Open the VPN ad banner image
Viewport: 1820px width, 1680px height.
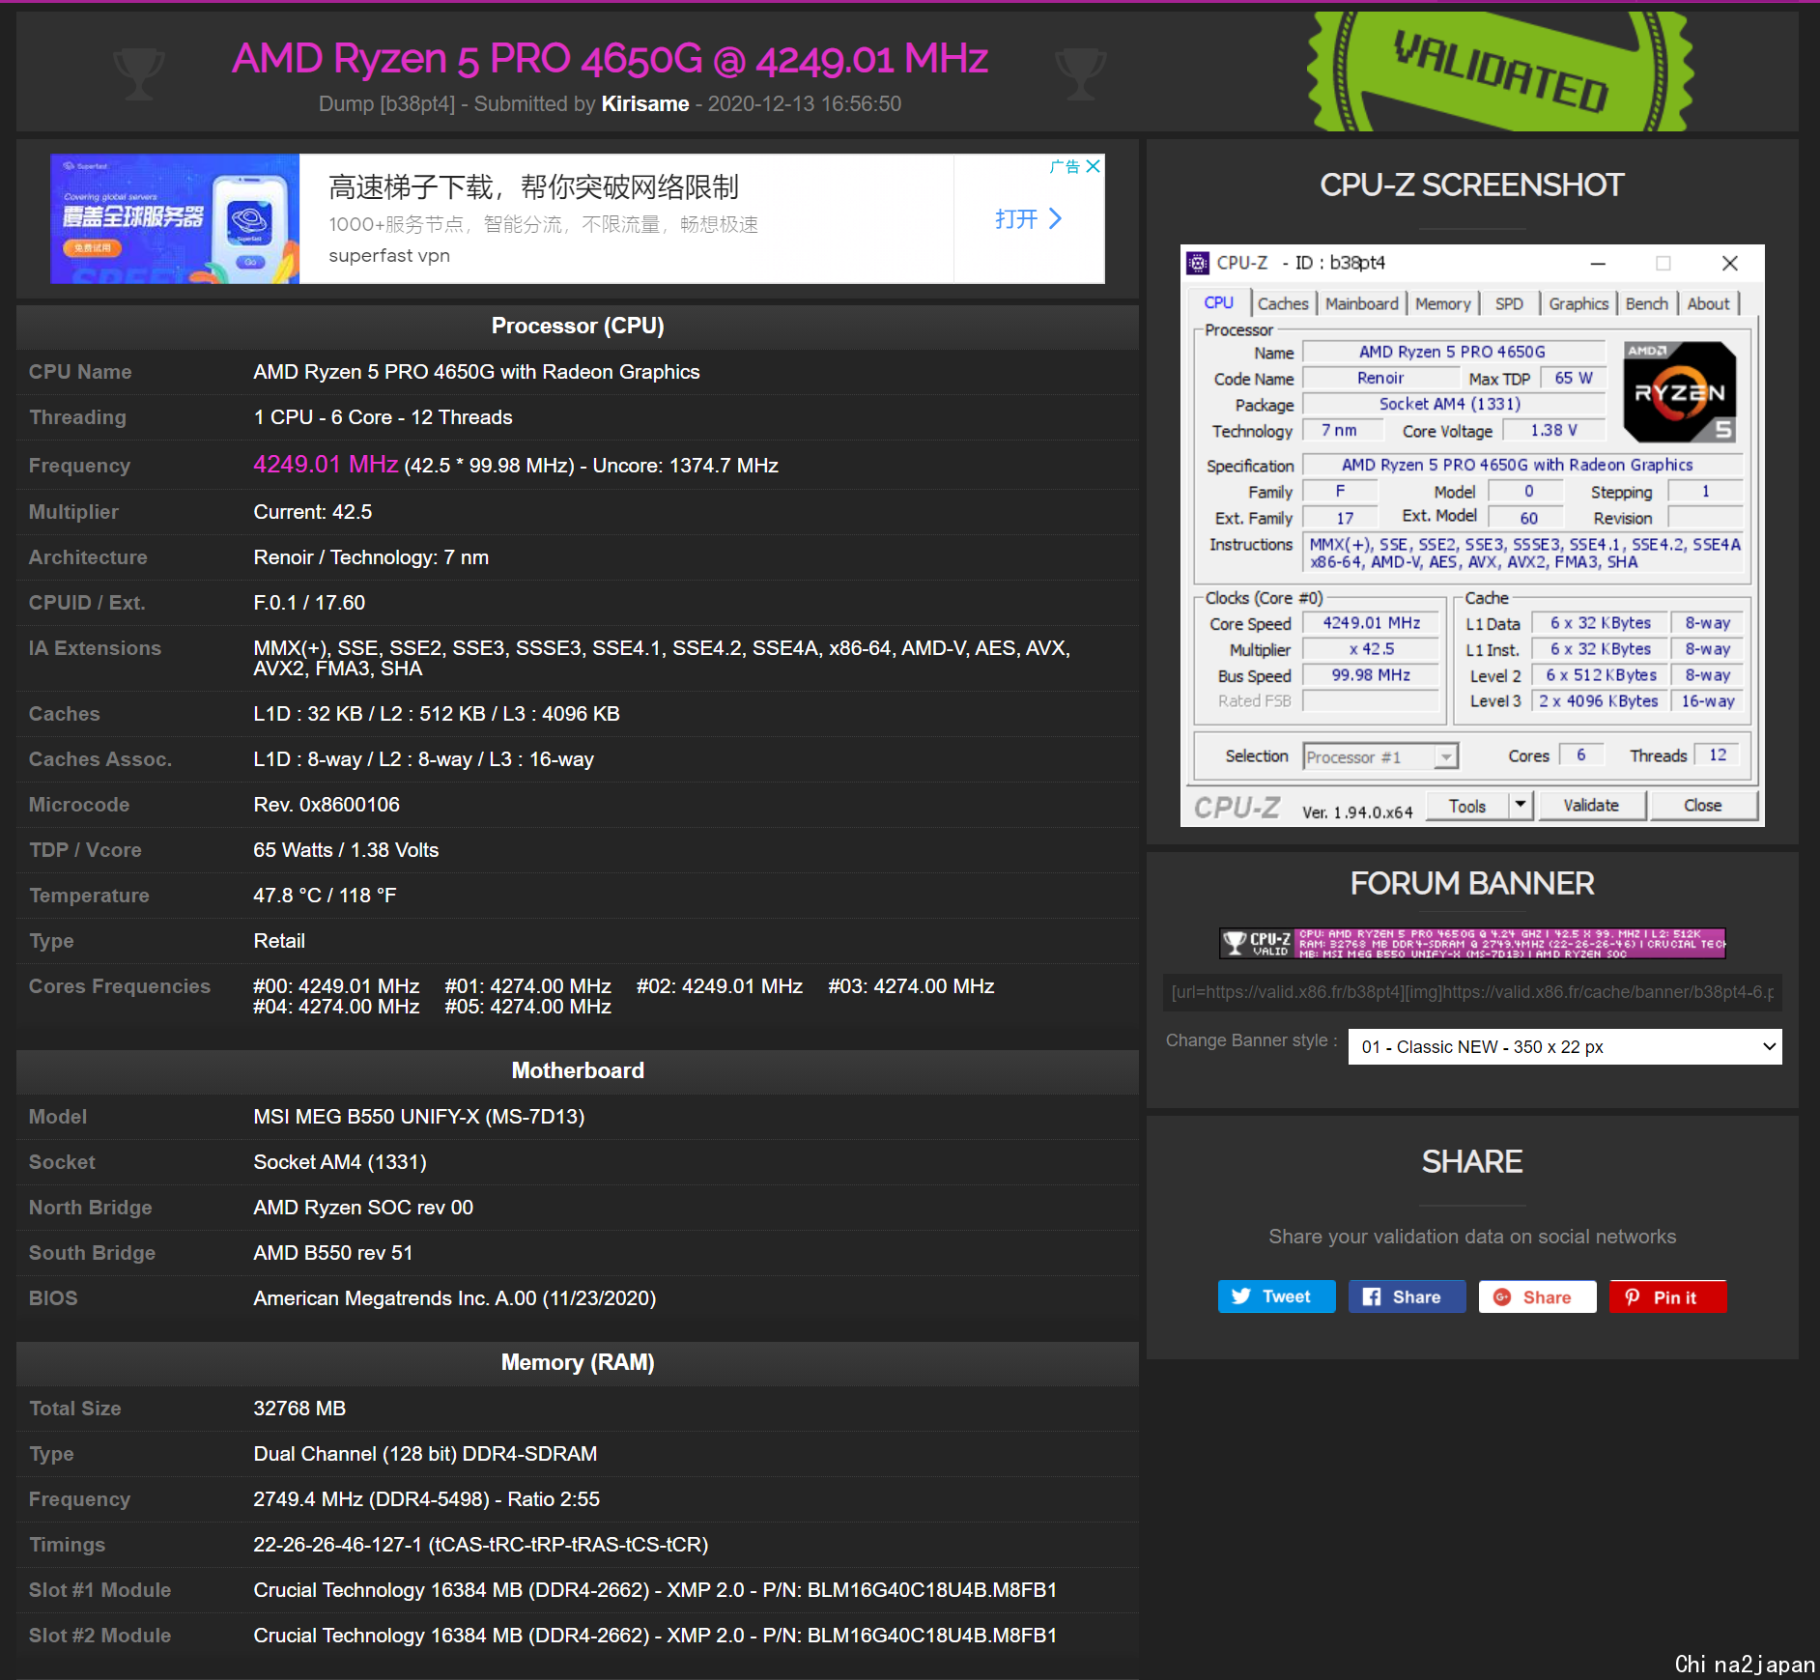(x=175, y=218)
